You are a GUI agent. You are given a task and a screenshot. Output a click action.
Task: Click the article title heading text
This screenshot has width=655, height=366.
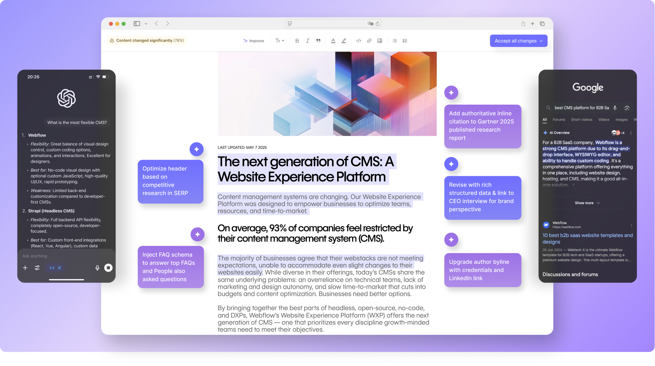pyautogui.click(x=306, y=169)
